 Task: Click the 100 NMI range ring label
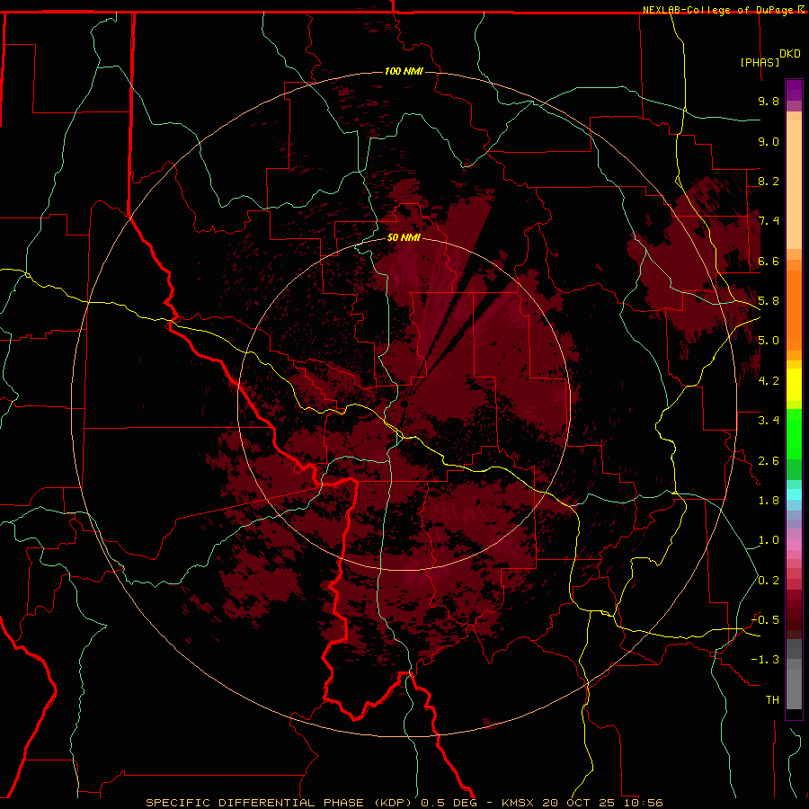pos(404,71)
